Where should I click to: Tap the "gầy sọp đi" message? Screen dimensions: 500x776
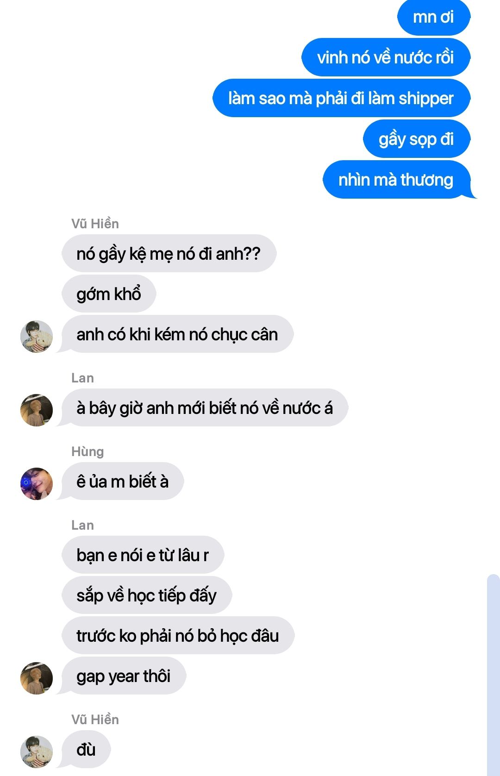[417, 139]
